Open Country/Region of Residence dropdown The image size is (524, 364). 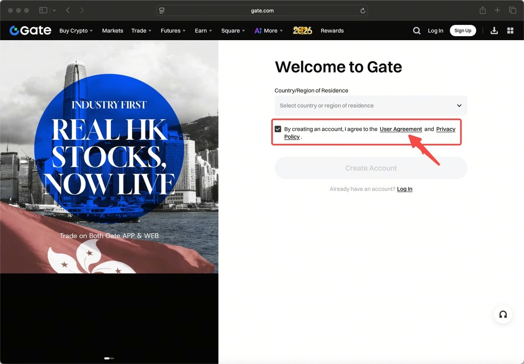[x=371, y=106]
